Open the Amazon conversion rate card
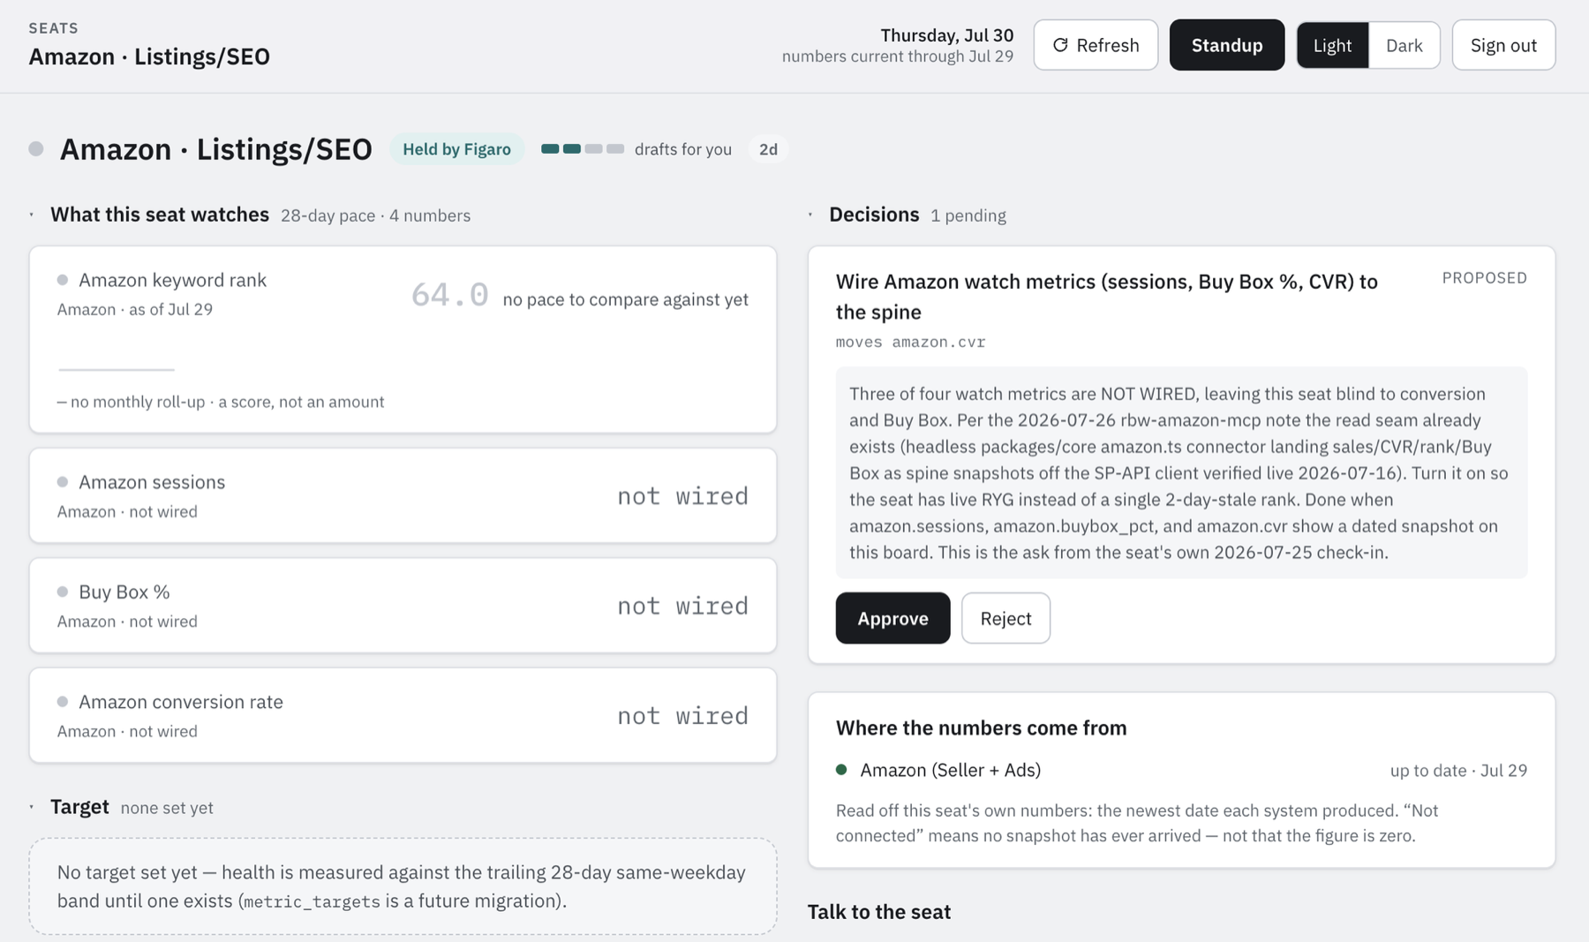Image resolution: width=1589 pixels, height=942 pixels. click(403, 715)
